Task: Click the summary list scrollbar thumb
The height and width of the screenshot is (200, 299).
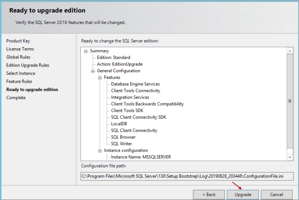Action: point(290,101)
